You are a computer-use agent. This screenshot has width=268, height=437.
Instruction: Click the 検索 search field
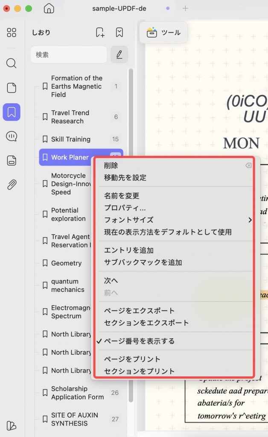pyautogui.click(x=69, y=55)
